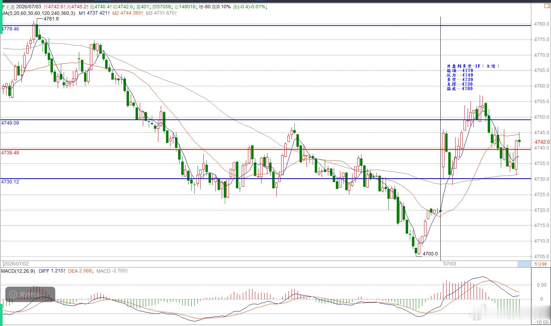
Task: Click the low price 低4740.4
Action: coord(101,7)
